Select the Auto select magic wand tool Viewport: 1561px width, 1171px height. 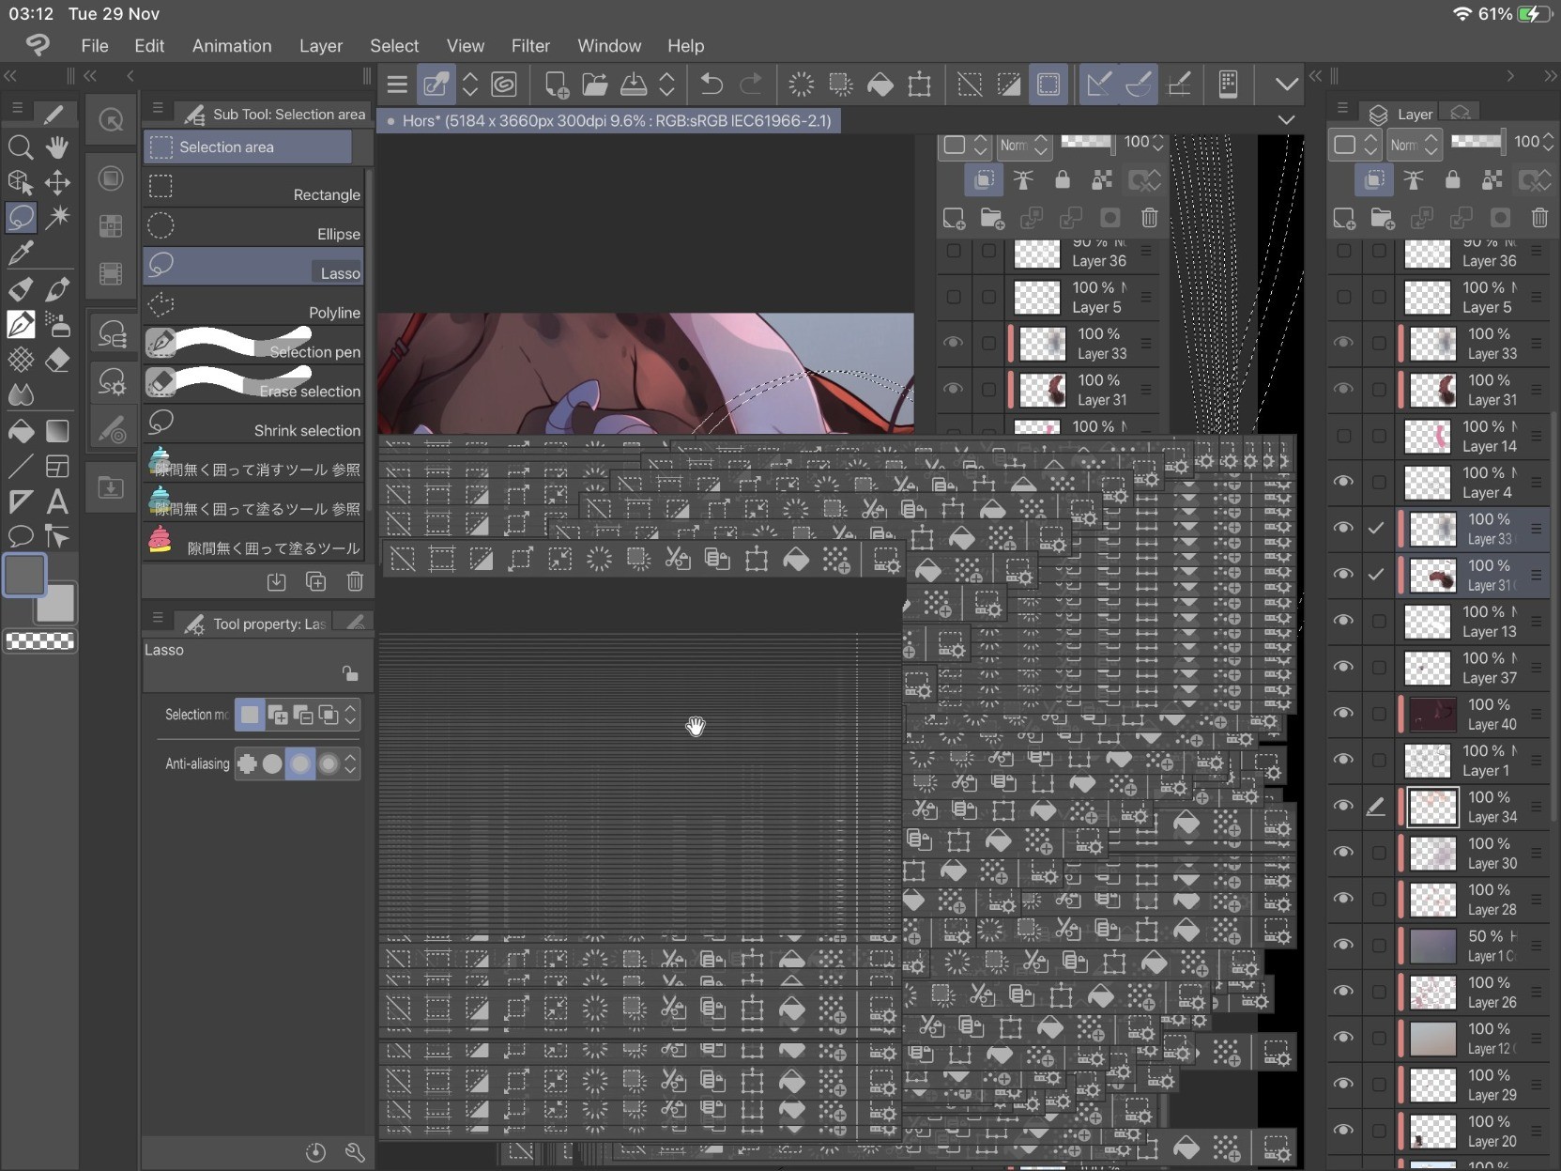[57, 217]
